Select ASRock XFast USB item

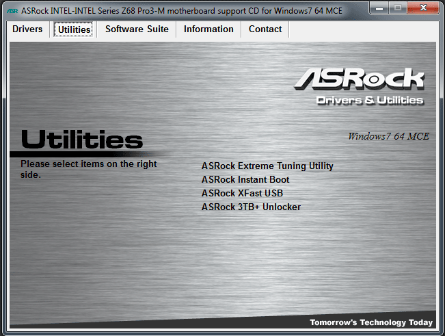[x=242, y=193]
